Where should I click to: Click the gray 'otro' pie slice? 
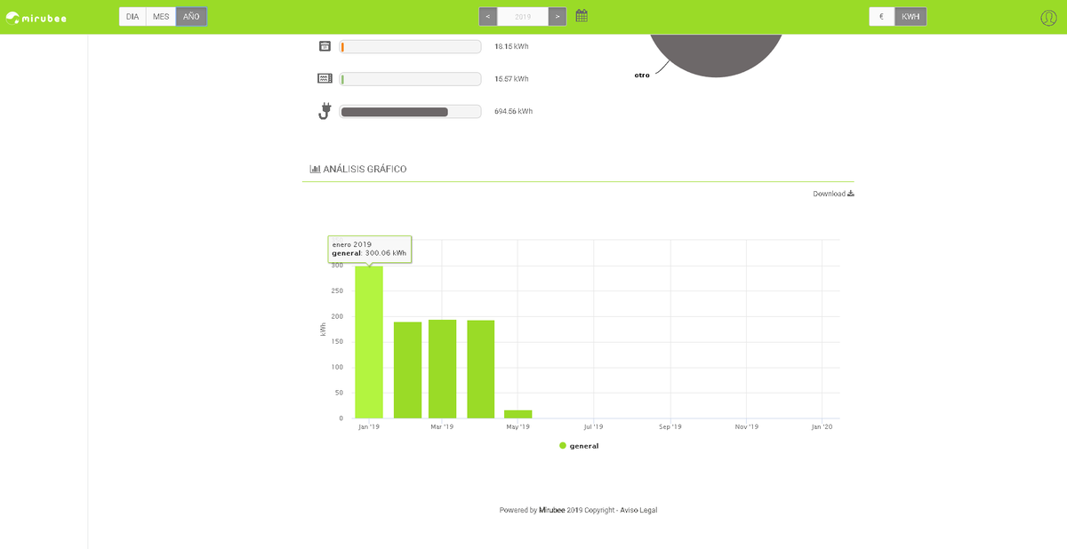click(x=716, y=55)
